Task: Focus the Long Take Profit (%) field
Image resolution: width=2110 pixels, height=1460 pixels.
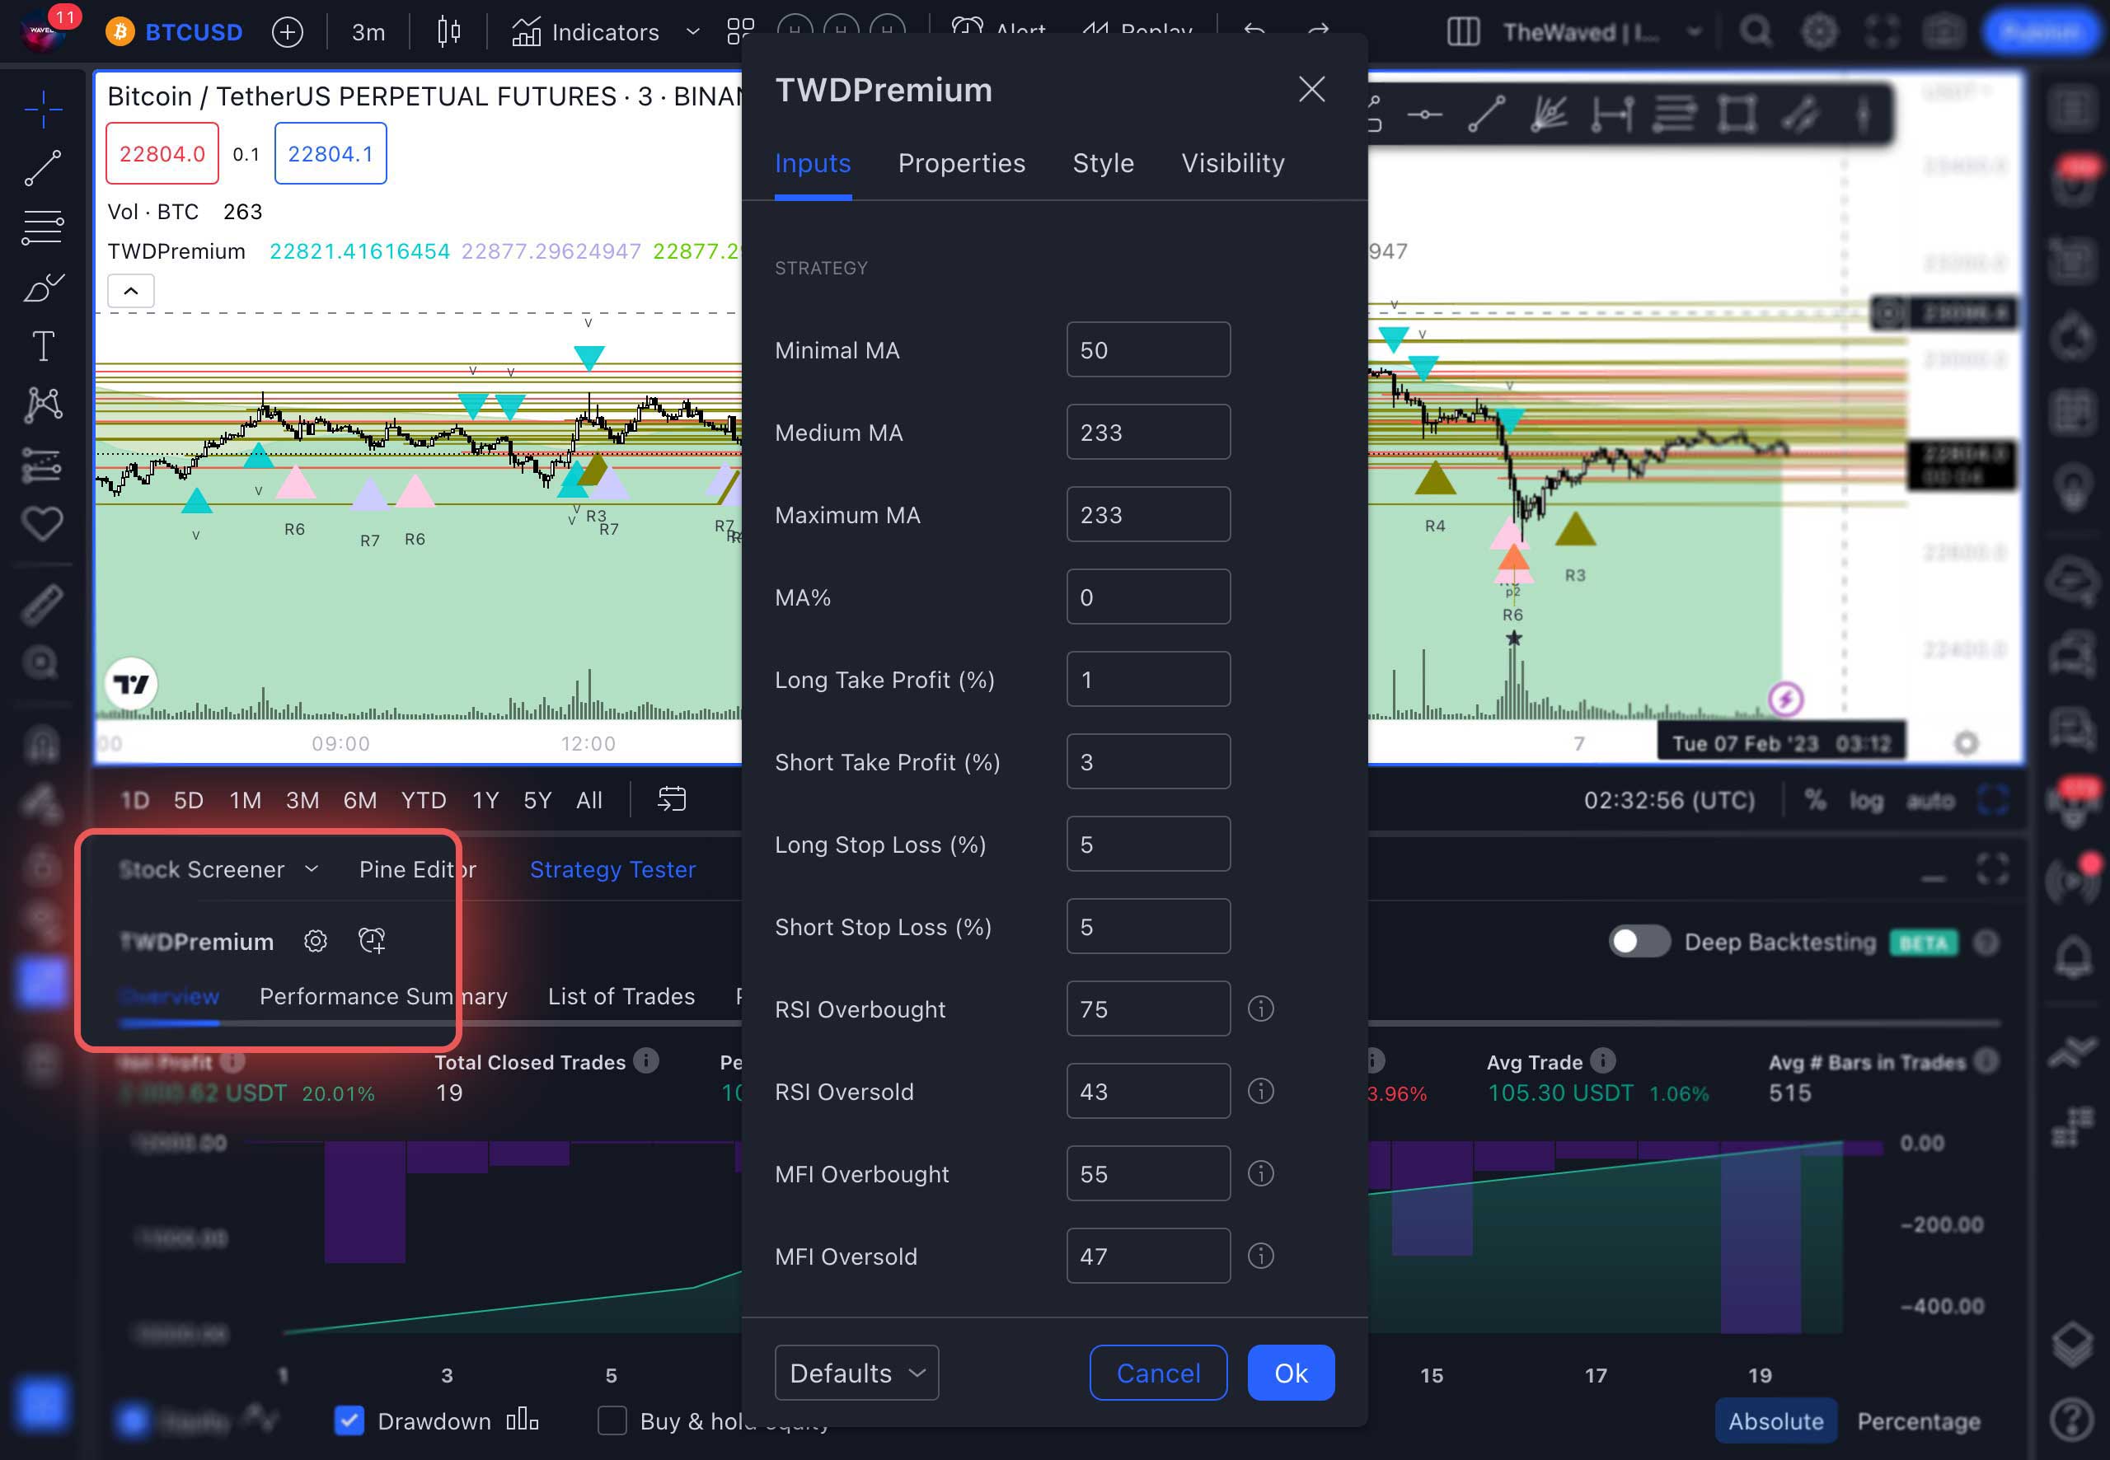Action: (x=1148, y=679)
